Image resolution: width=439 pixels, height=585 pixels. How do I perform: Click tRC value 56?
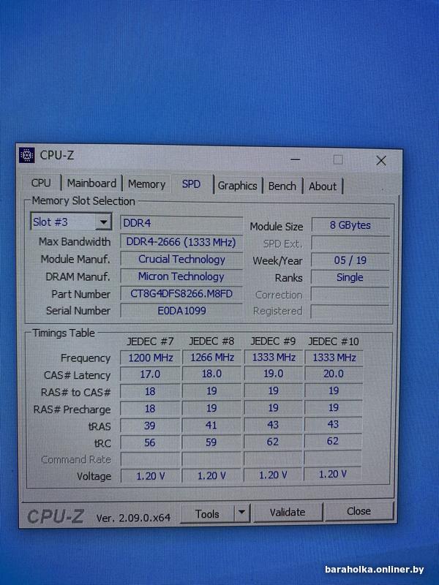[150, 443]
